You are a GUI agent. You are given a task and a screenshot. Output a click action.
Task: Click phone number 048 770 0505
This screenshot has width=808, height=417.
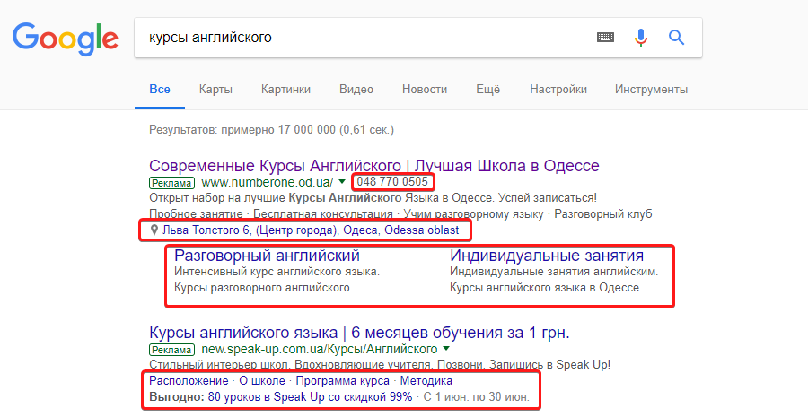[392, 182]
